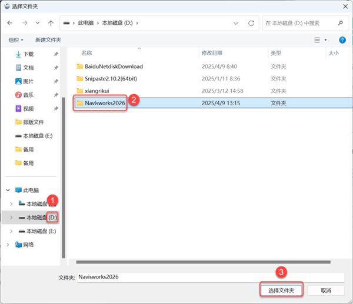This screenshot has height=304, width=353.
Task: Open the 组织 menu
Action: point(16,40)
